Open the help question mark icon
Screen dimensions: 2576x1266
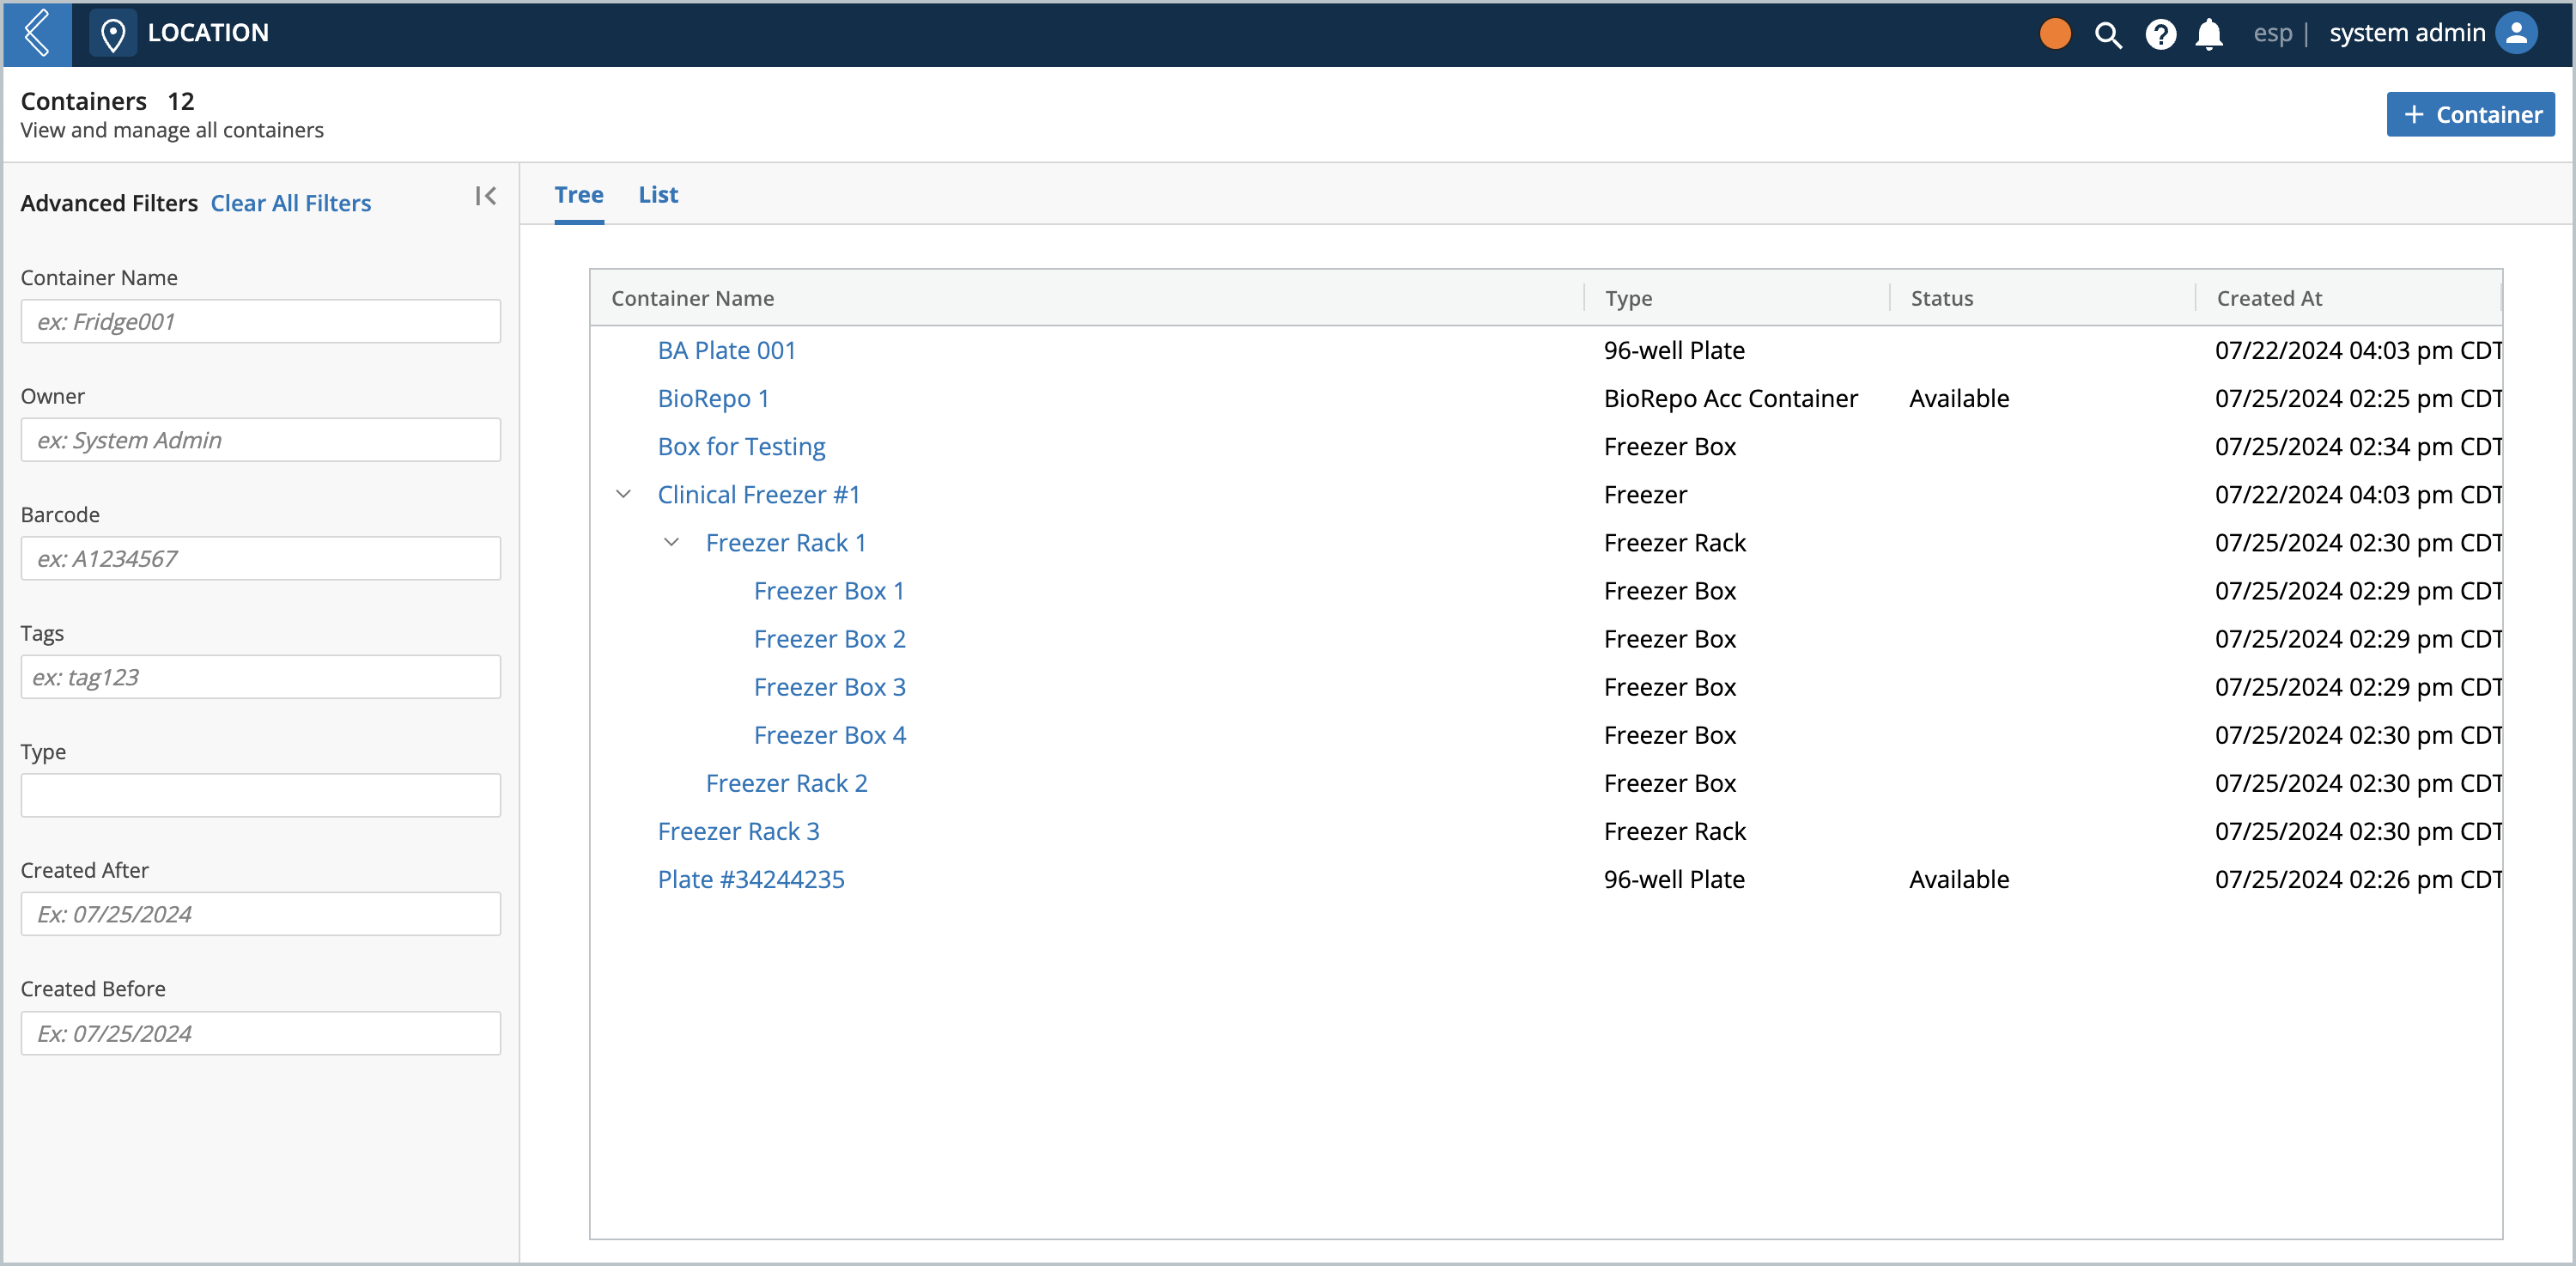click(x=2160, y=35)
